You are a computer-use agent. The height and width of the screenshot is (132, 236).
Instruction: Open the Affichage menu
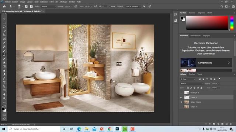[63, 2]
